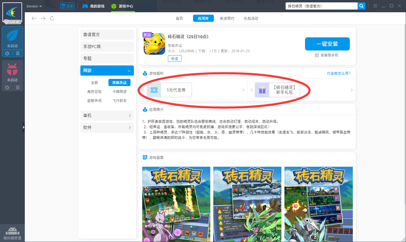406x242 pixels.
Task: Open 模拟器管理 Android manager
Action: click(x=12, y=233)
